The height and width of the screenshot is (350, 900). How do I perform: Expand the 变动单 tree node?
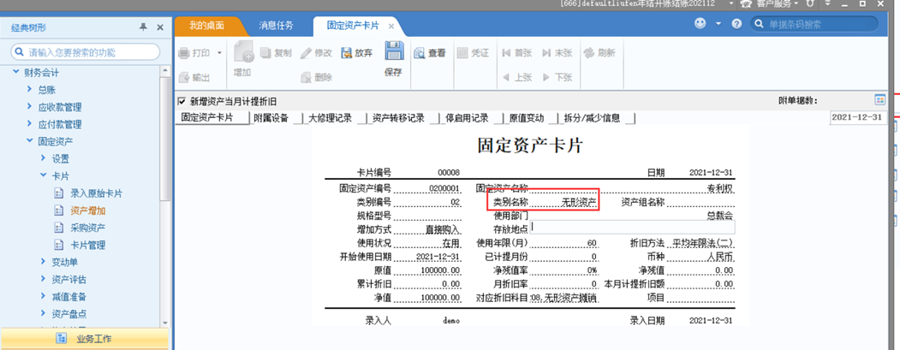pos(43,262)
